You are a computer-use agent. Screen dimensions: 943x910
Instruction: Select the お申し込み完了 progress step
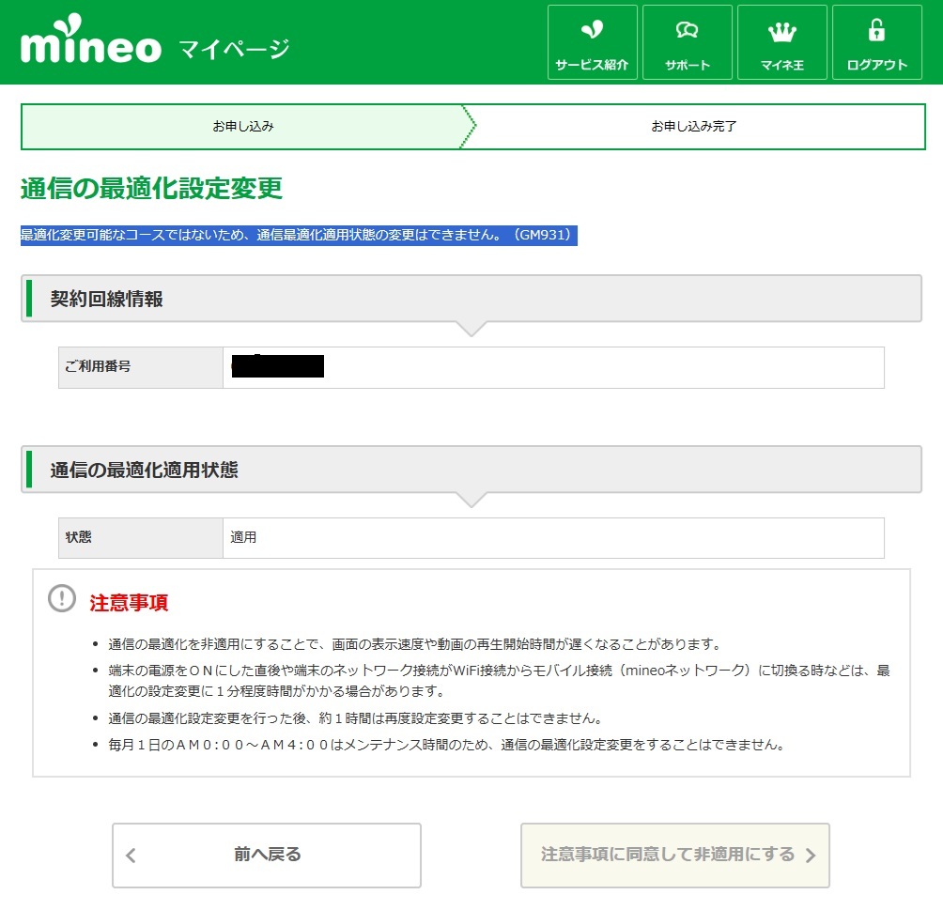pyautogui.click(x=694, y=126)
